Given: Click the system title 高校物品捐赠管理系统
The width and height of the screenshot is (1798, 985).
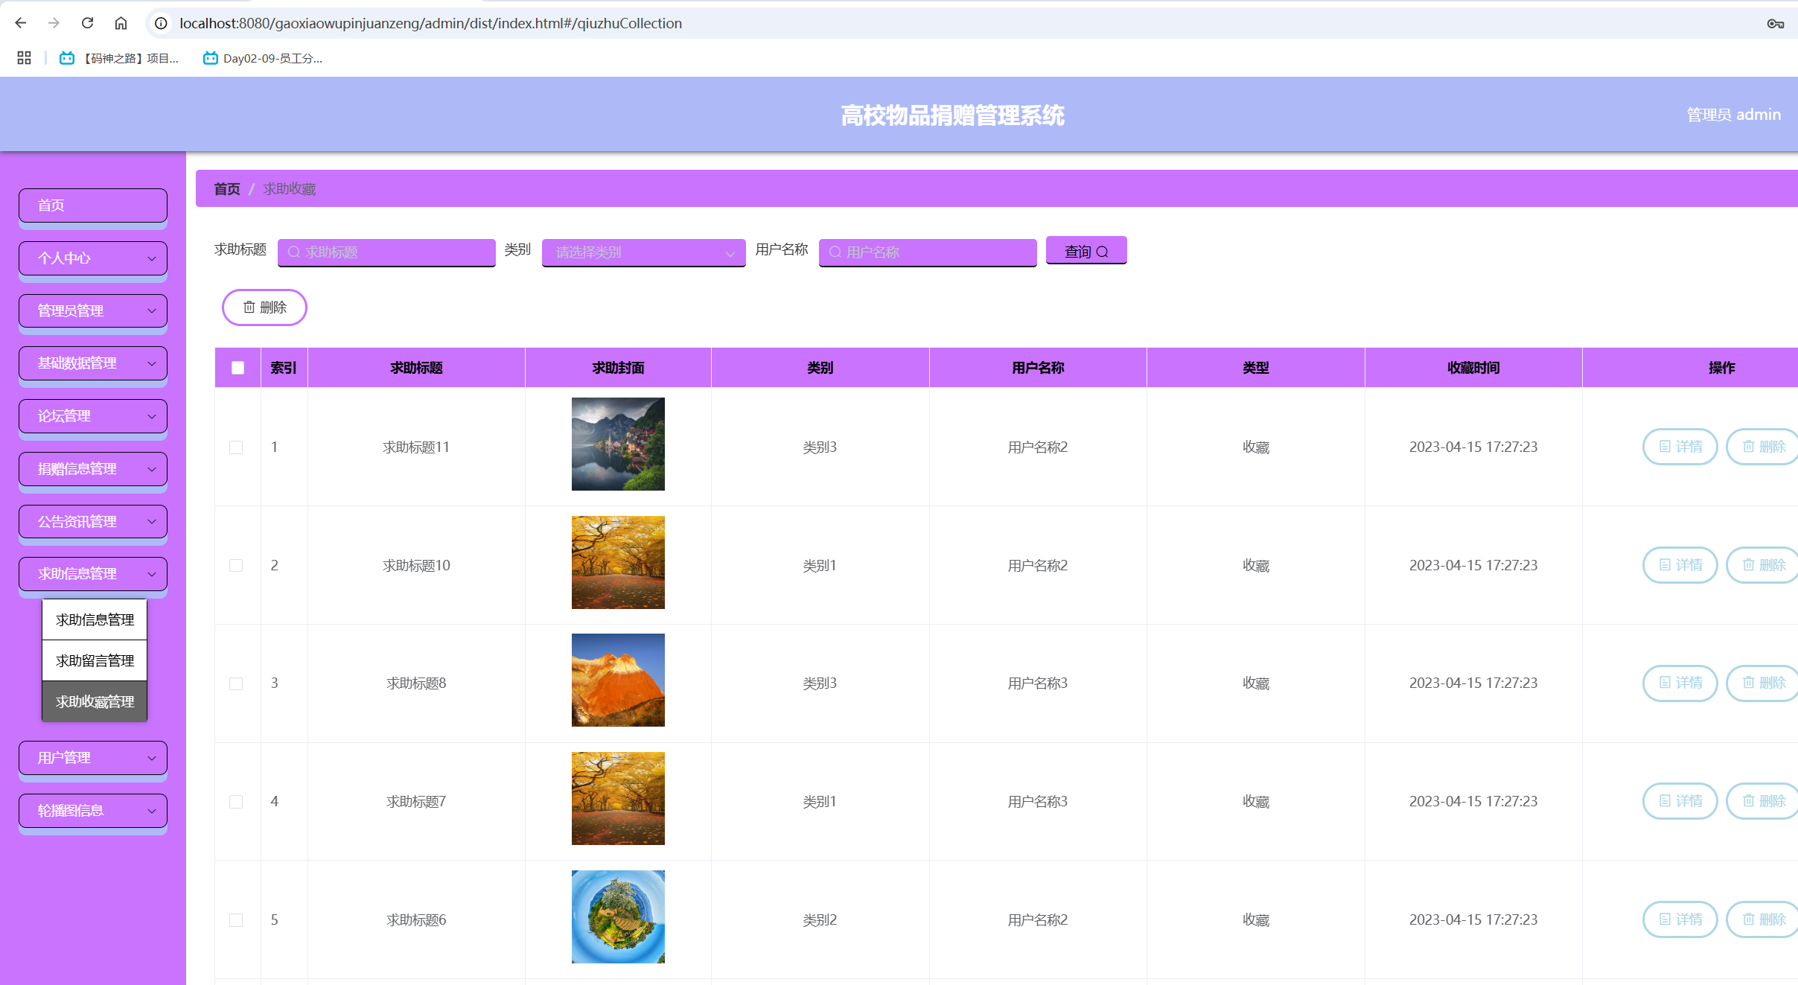Looking at the screenshot, I should [952, 115].
